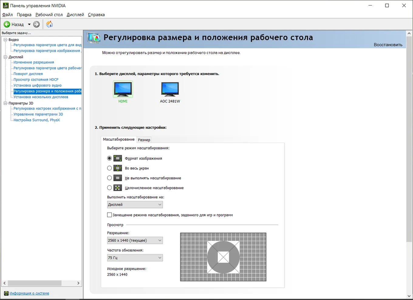Click the 'Восстановить' link

click(x=388, y=45)
